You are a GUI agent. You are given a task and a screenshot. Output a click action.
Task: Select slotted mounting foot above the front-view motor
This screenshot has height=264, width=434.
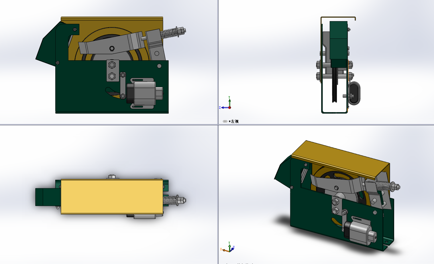tap(142, 80)
